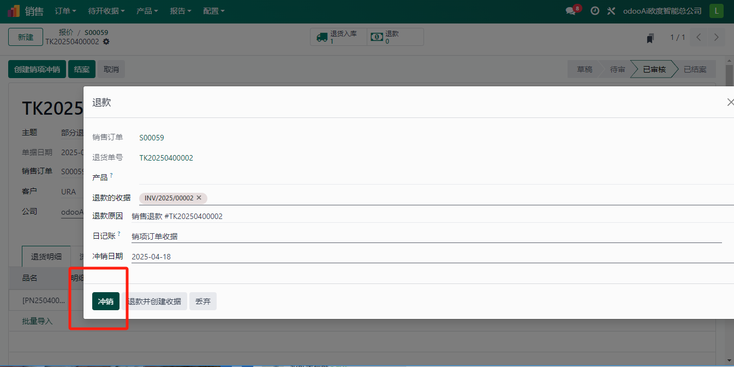This screenshot has width=734, height=367.
Task: Select 草稿 status stage
Action: (584, 69)
